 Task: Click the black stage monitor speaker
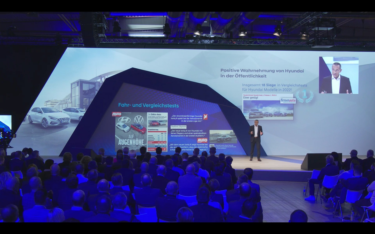click(x=322, y=161)
